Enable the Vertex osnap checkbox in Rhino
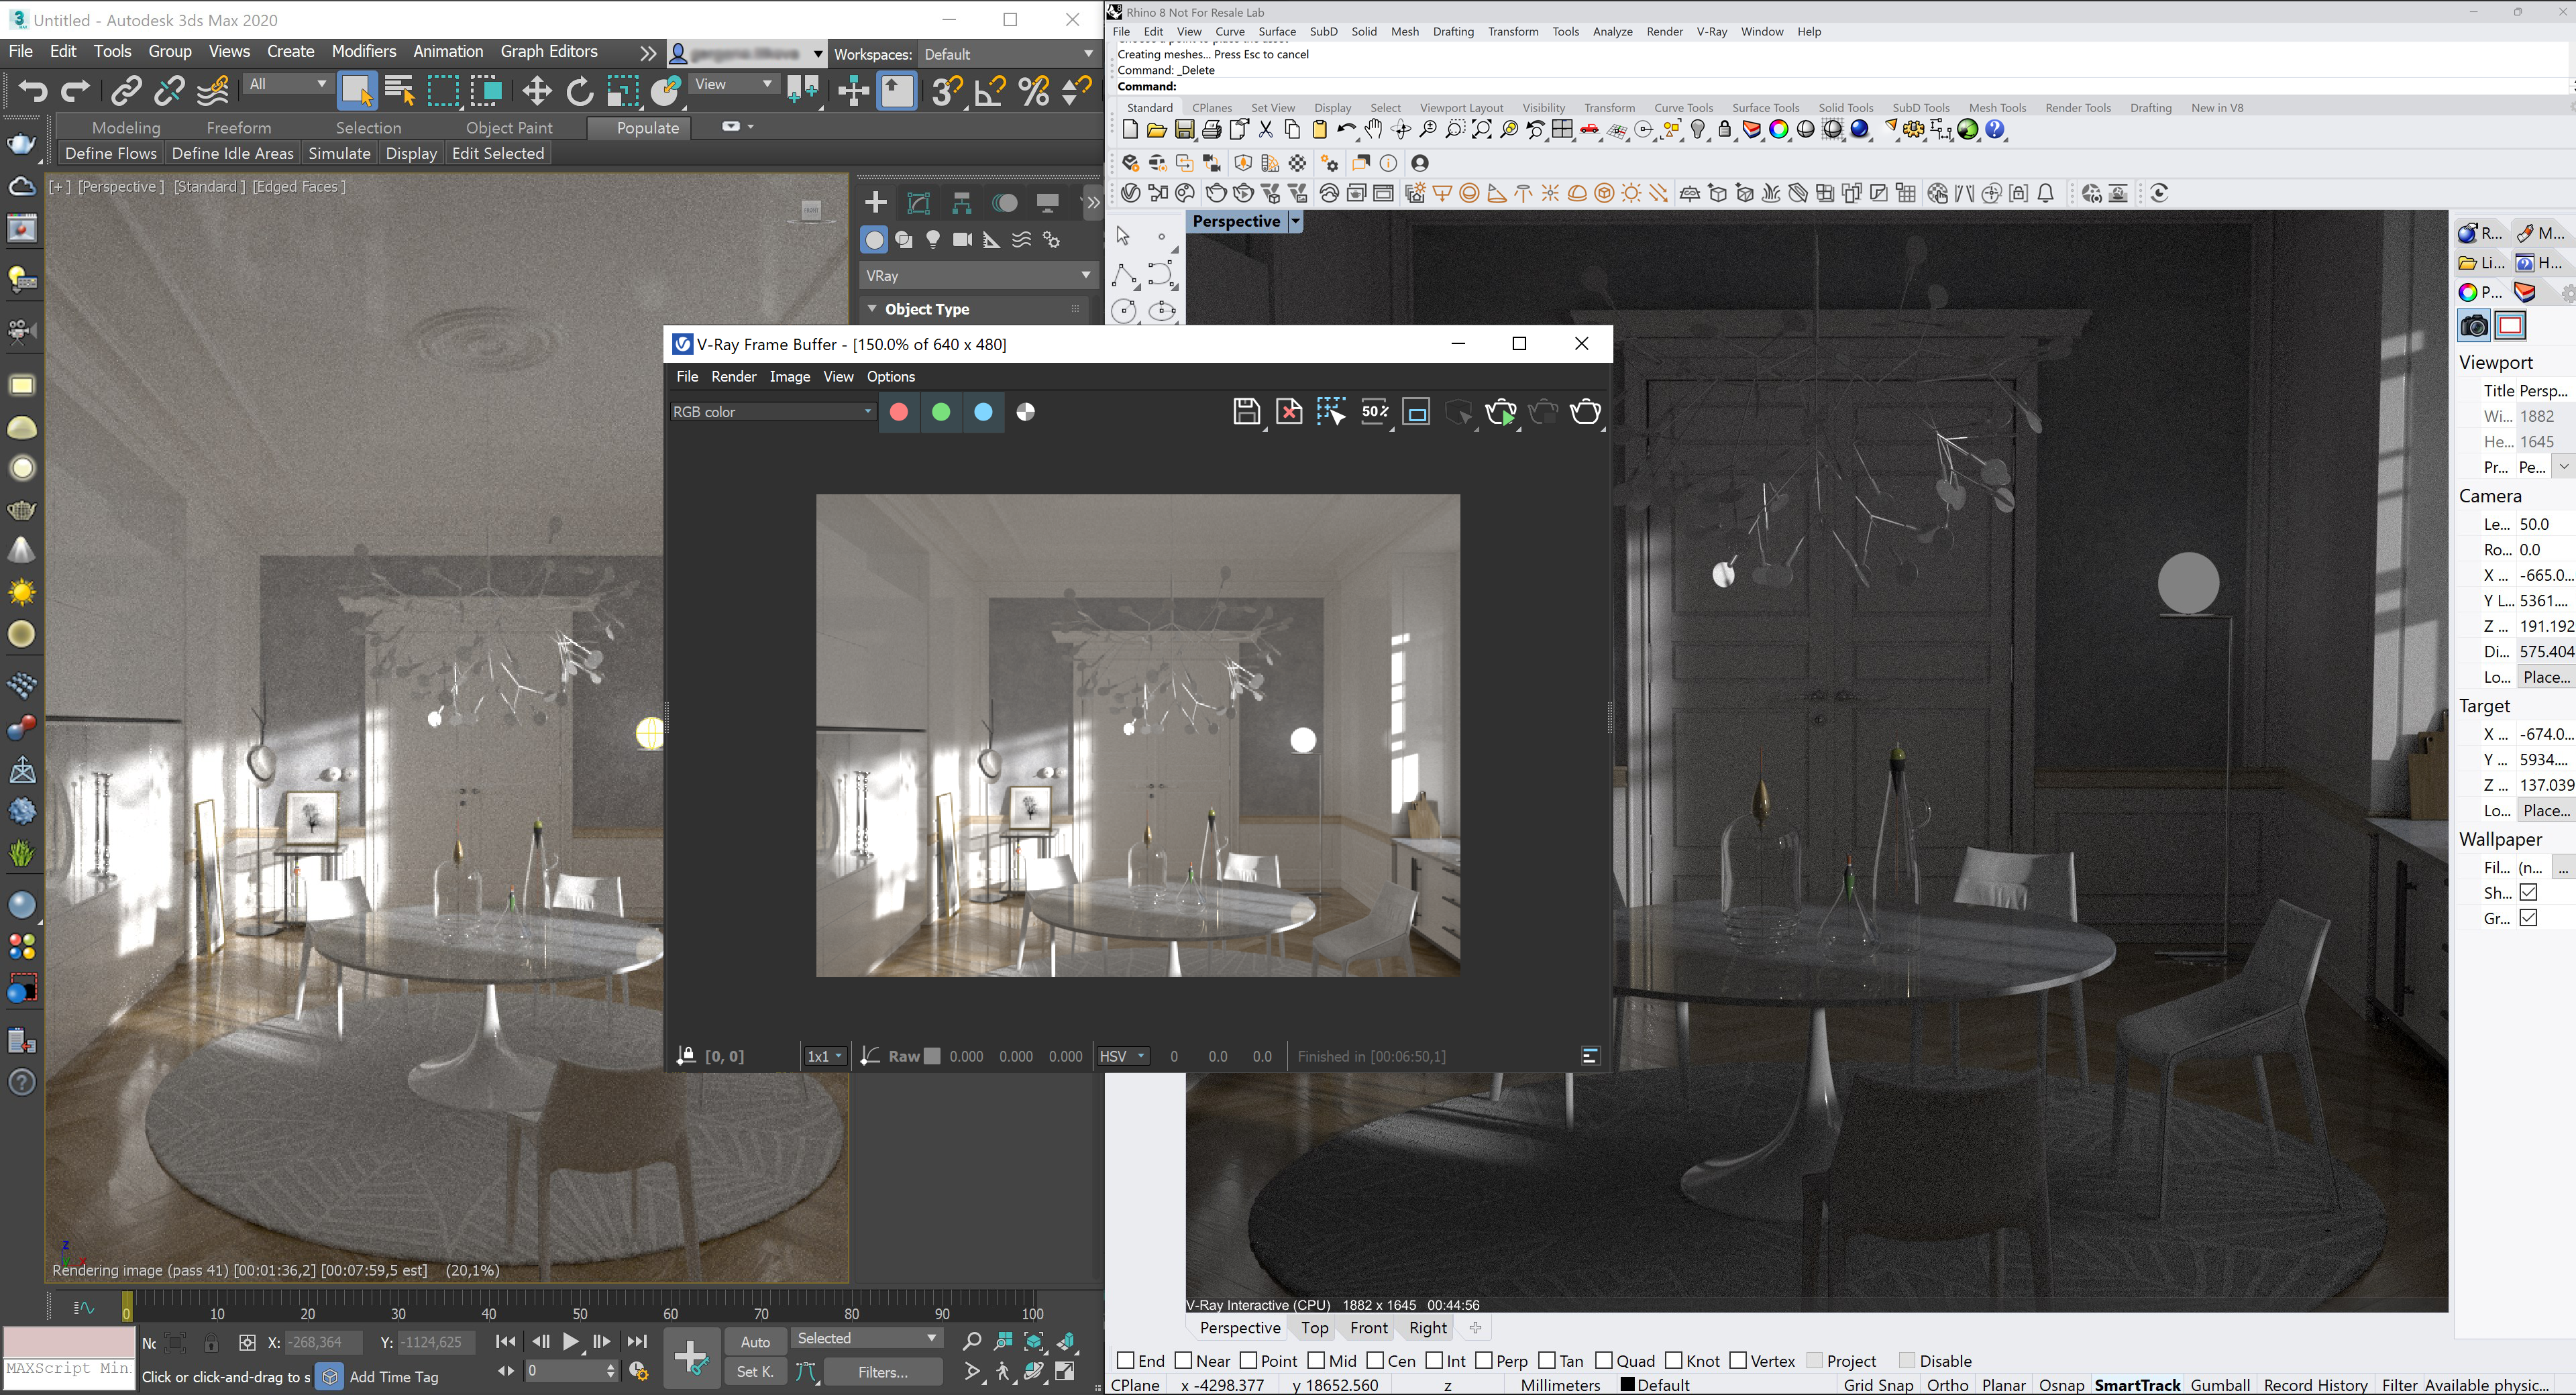Viewport: 2576px width, 1395px height. [1738, 1360]
